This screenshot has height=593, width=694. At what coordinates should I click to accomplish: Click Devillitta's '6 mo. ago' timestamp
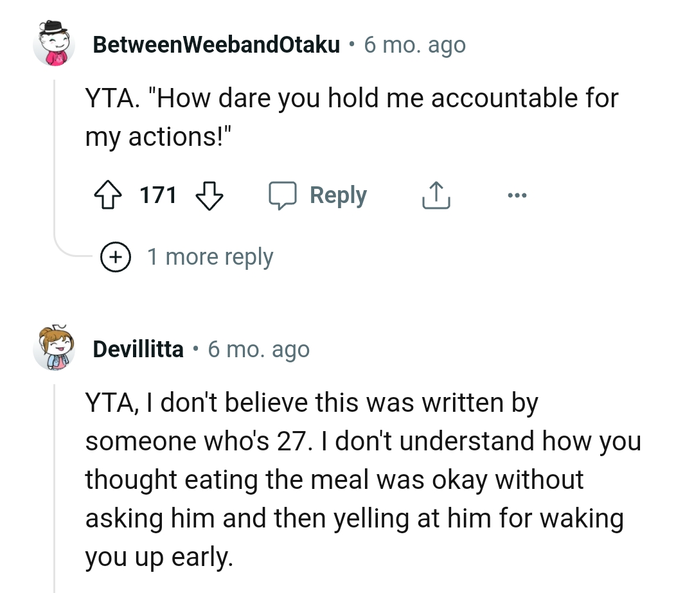[258, 350]
